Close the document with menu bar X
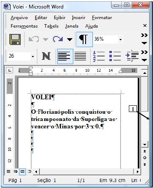The width and height of the screenshot is (153, 188). coord(145,25)
